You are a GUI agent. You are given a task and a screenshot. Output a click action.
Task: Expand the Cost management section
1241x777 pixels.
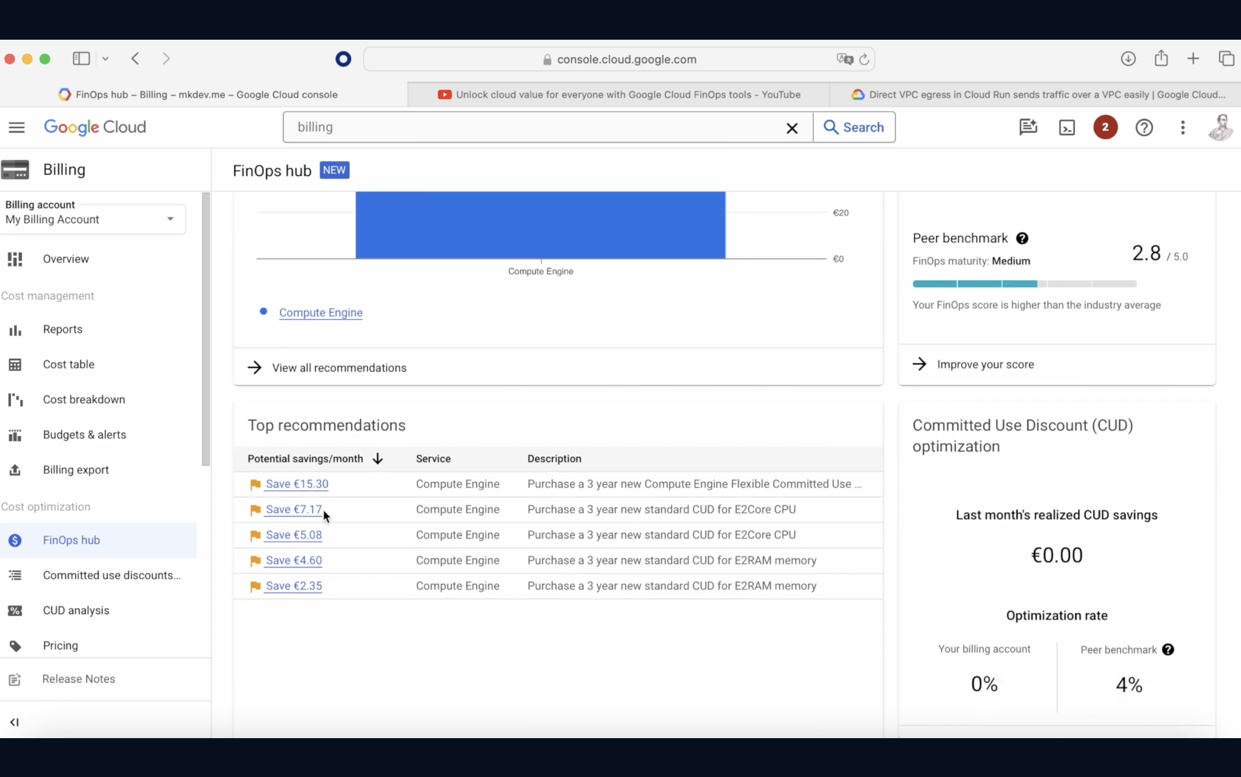46,296
